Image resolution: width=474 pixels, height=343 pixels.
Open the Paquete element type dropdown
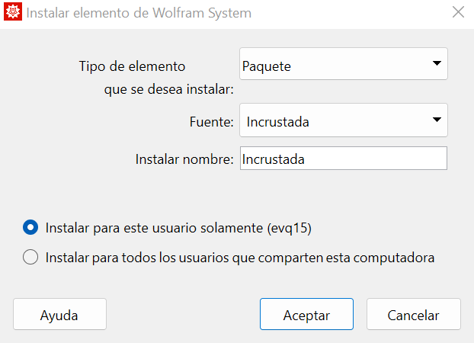coord(343,66)
